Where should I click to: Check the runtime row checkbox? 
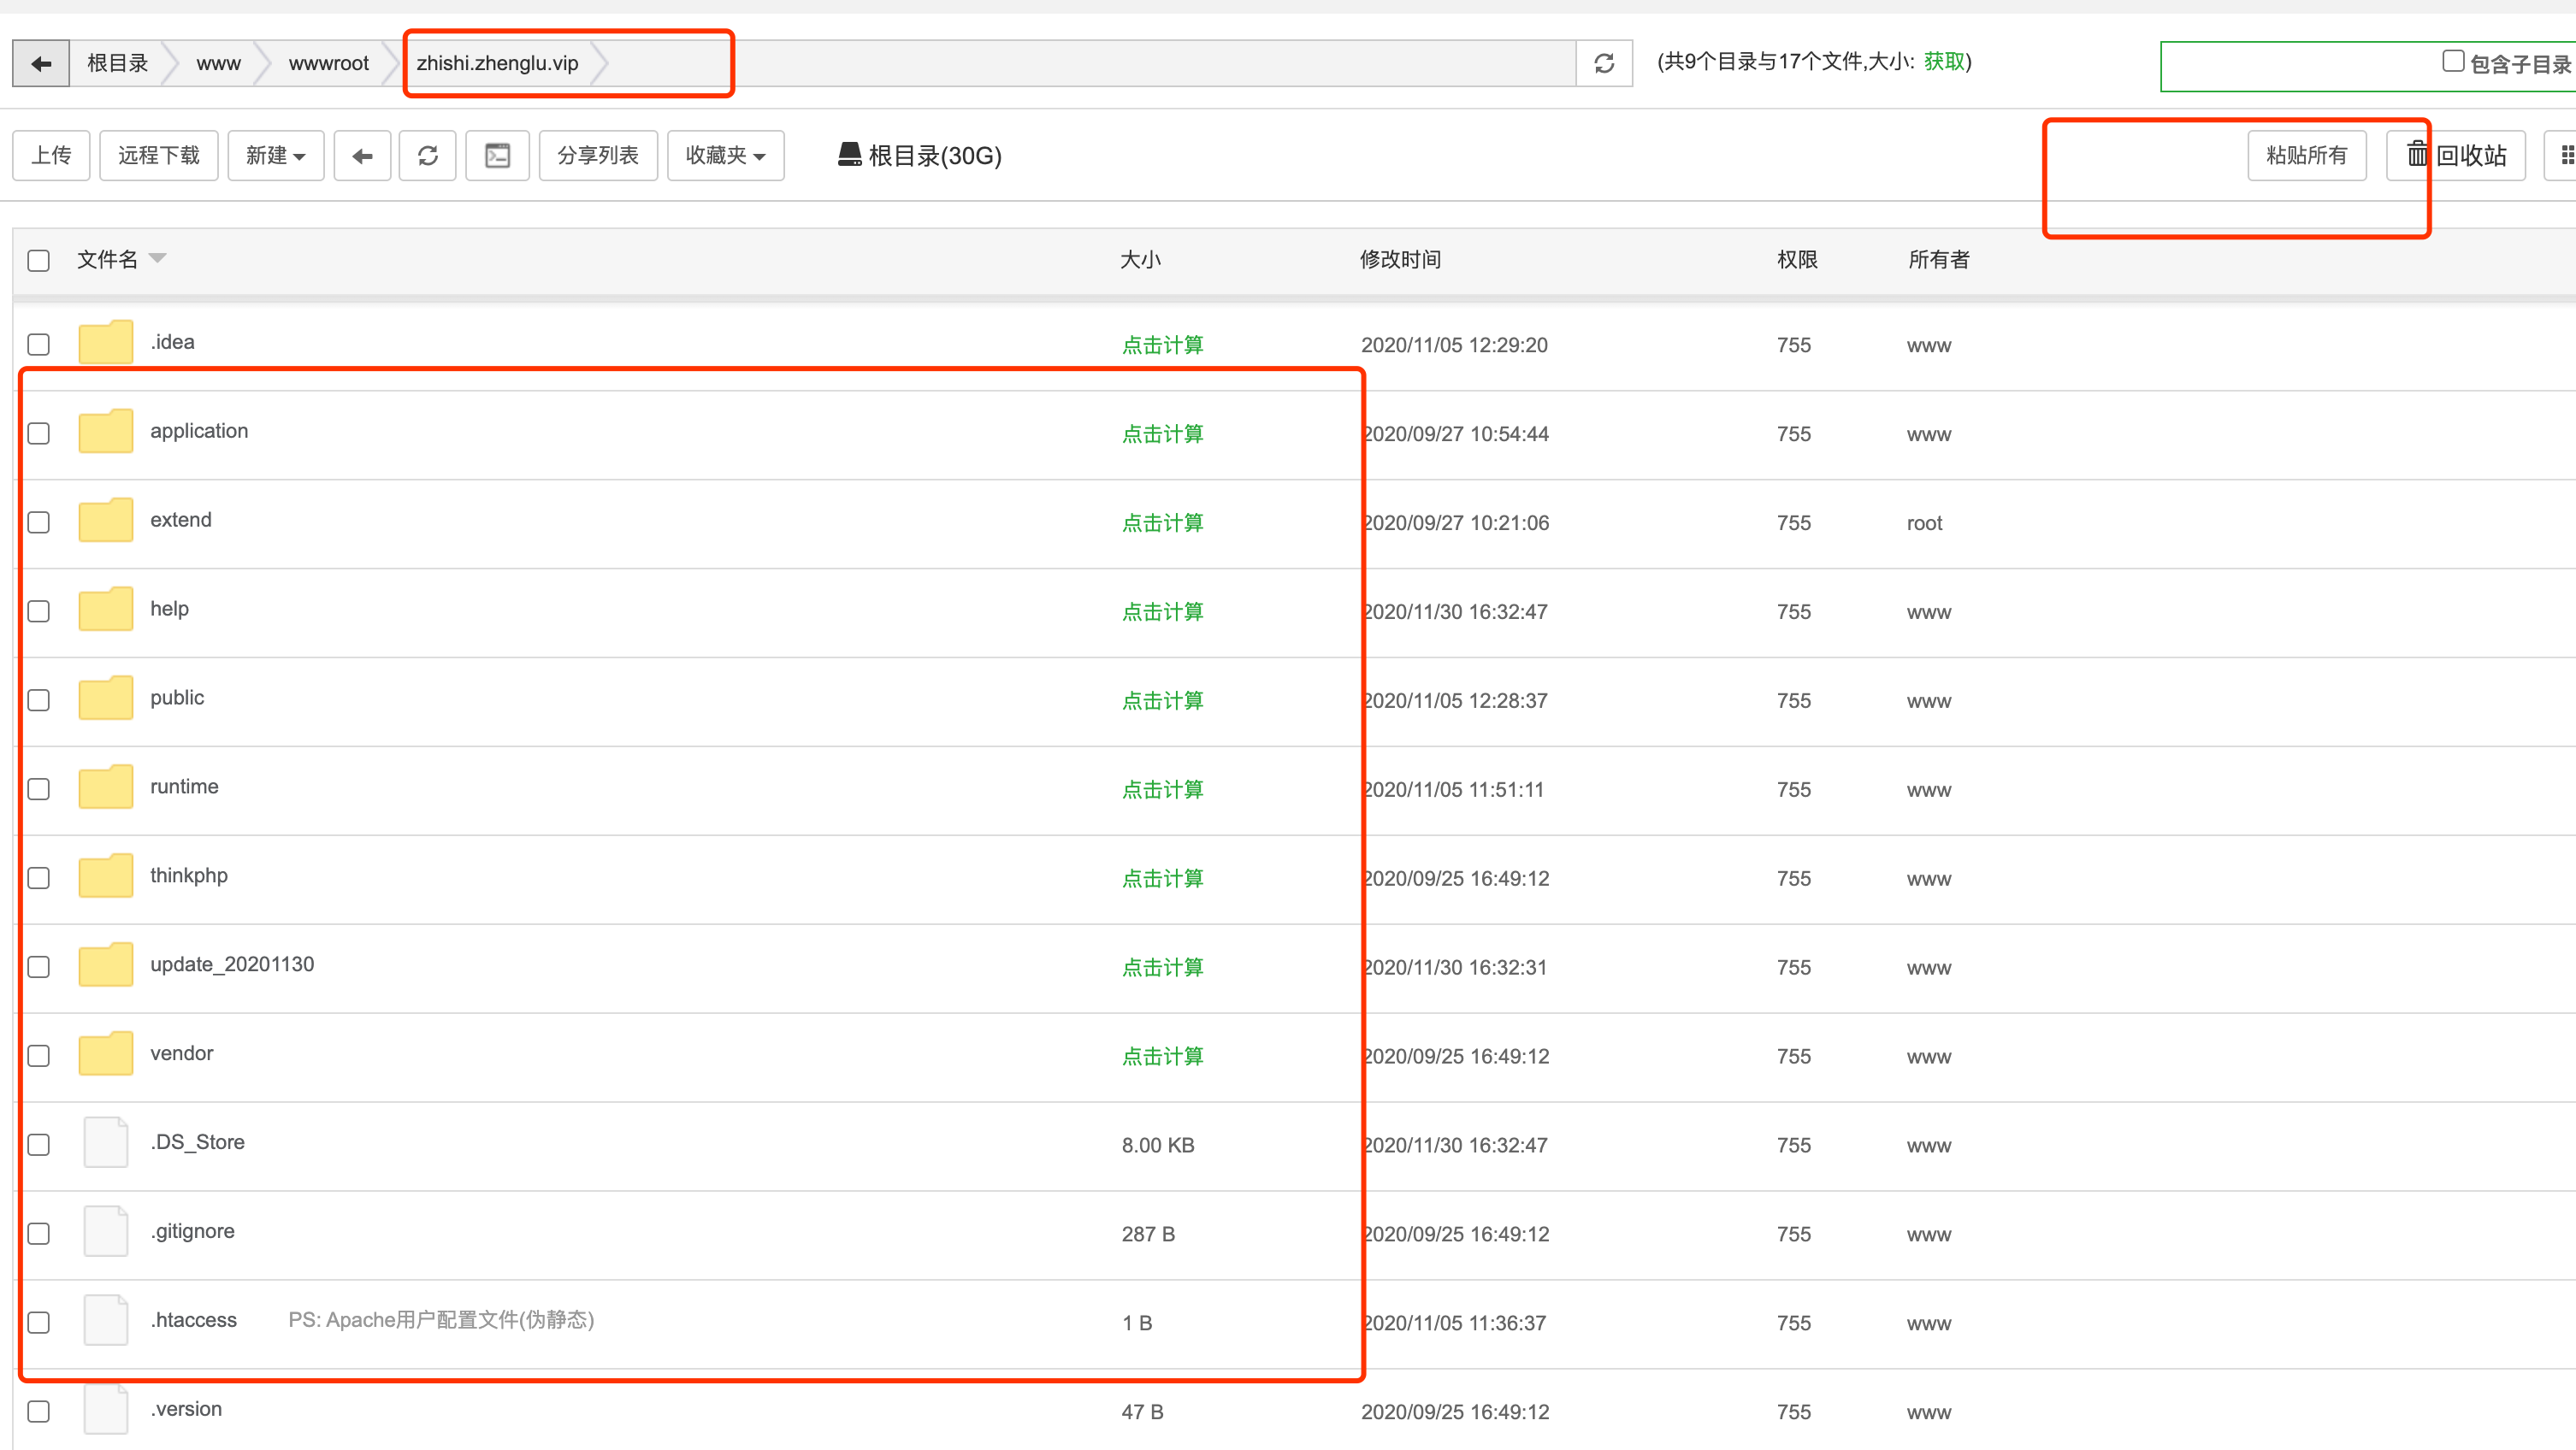coord(39,790)
